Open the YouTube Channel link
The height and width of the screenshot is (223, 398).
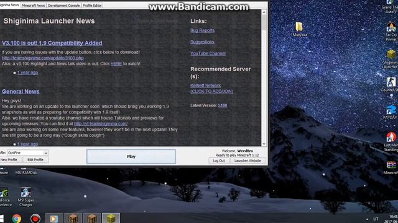208,53
